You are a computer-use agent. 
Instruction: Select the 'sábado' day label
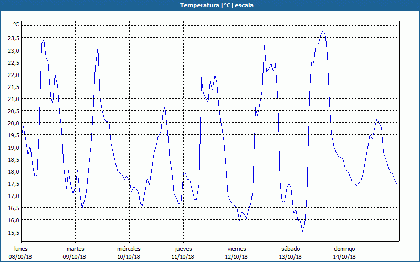(291, 249)
